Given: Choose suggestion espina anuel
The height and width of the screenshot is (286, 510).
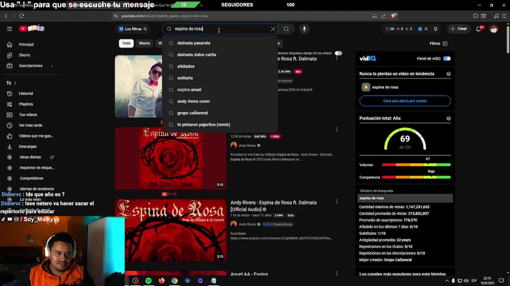Looking at the screenshot, I should pos(220,90).
